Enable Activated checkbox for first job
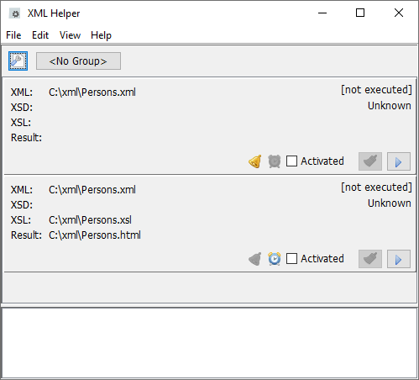The width and height of the screenshot is (419, 380). [291, 161]
